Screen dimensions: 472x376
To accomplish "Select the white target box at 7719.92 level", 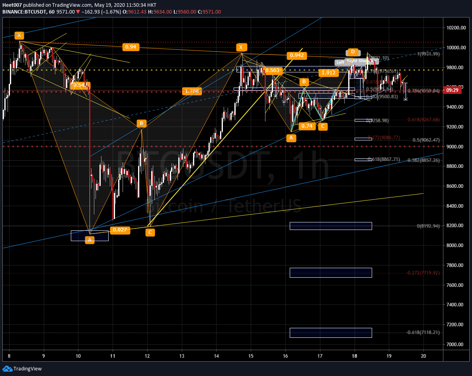I will (331, 273).
